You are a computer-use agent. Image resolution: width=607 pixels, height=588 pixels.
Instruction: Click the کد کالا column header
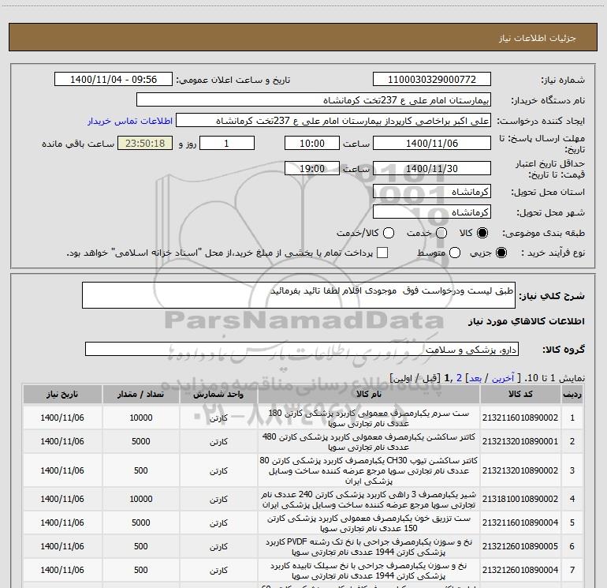click(x=520, y=394)
